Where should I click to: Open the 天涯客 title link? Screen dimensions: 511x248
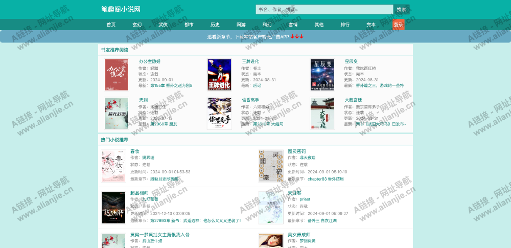[x=294, y=193]
